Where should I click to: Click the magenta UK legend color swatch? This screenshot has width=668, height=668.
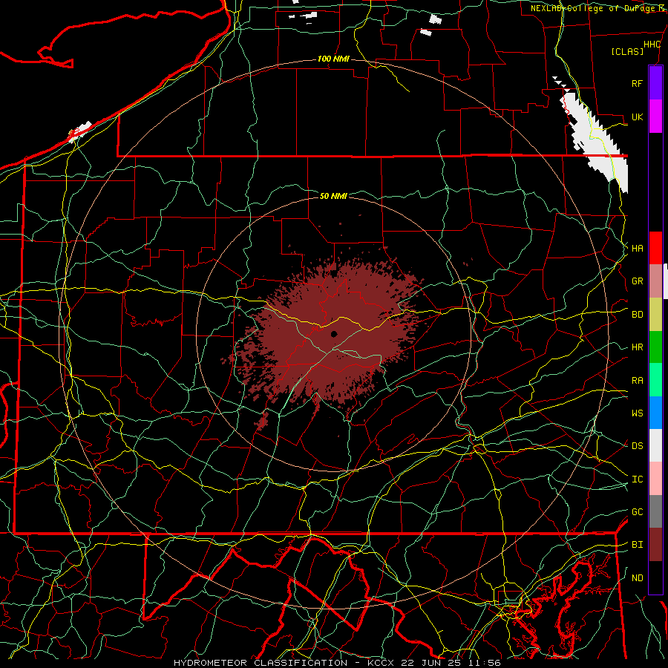tap(655, 117)
